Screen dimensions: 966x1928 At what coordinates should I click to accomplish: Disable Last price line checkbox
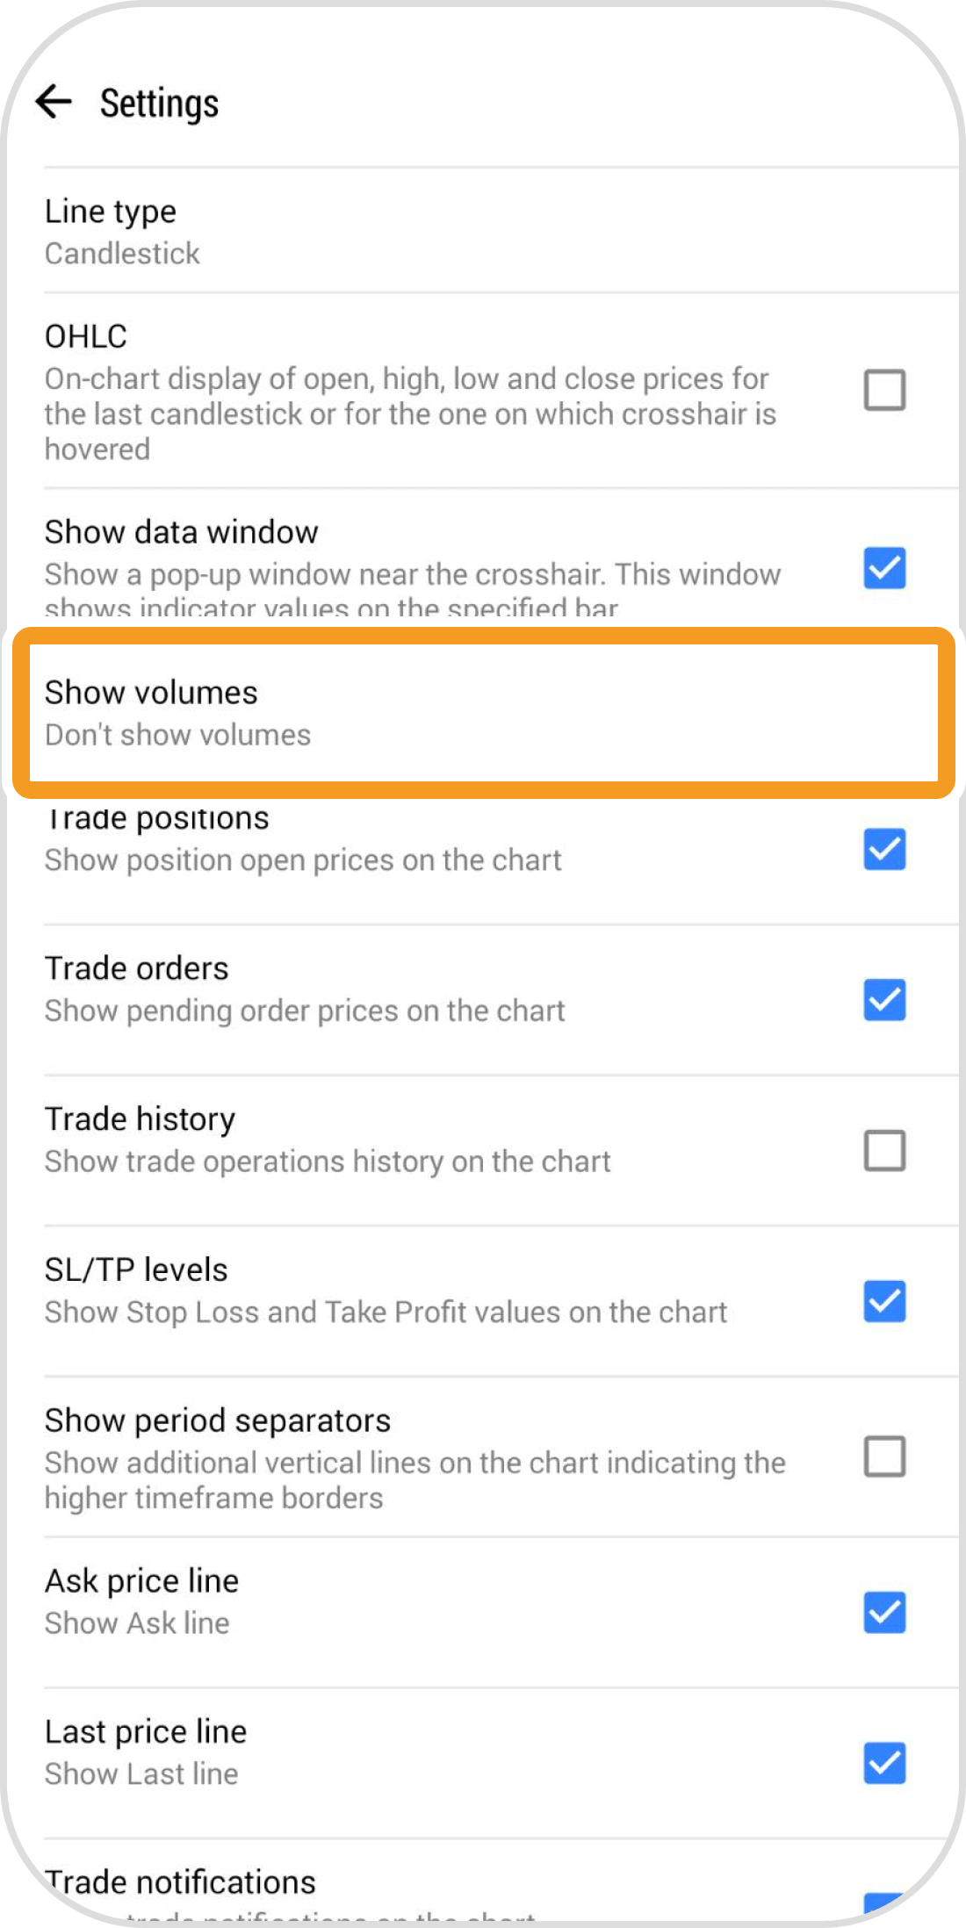pyautogui.click(x=884, y=1763)
